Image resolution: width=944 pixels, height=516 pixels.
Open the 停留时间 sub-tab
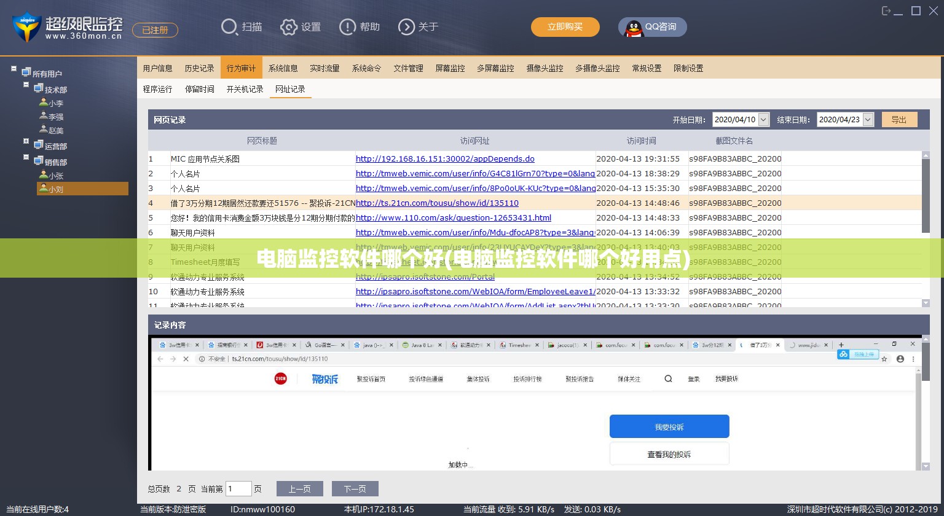(200, 89)
